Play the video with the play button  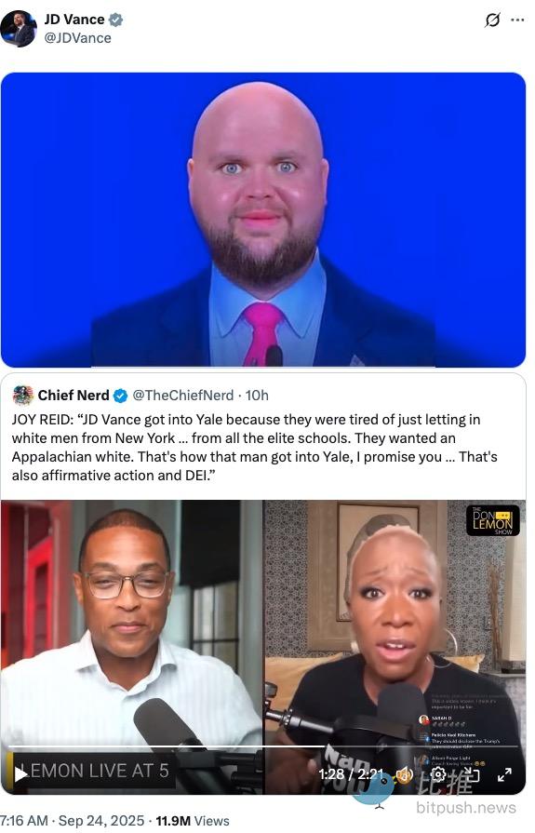(20, 774)
